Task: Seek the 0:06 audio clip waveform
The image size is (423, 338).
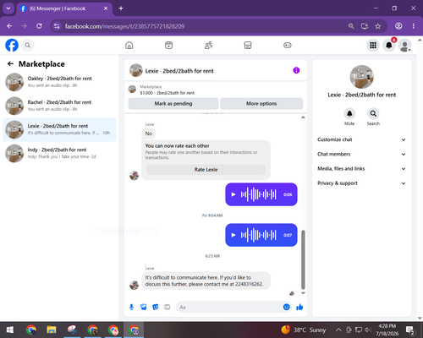Action: coord(258,194)
